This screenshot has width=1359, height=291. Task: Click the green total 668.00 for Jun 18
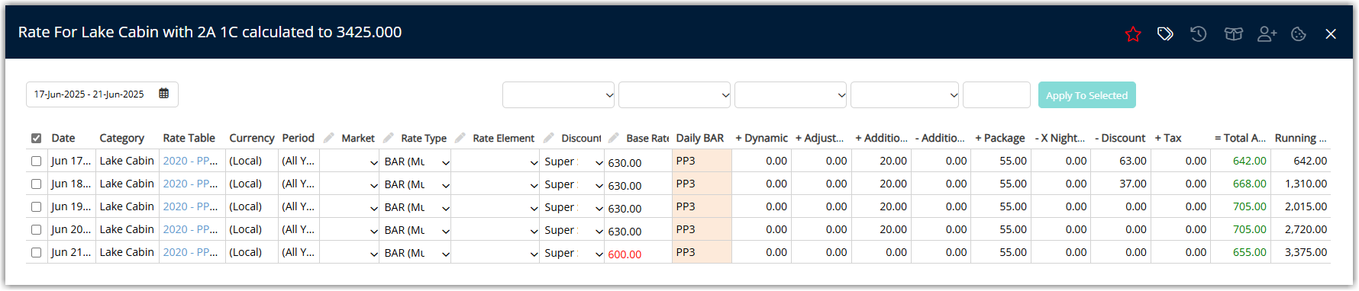(1249, 184)
